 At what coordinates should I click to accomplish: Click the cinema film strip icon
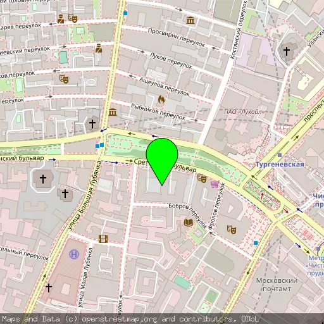(x=103, y=239)
